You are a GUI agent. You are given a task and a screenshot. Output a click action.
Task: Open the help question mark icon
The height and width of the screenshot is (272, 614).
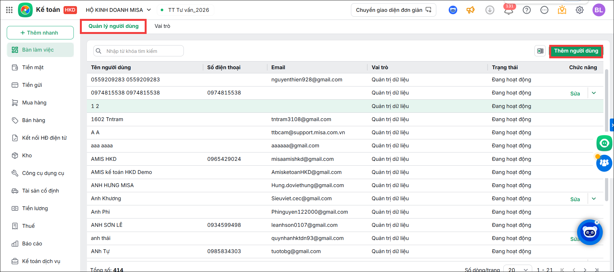pos(527,10)
